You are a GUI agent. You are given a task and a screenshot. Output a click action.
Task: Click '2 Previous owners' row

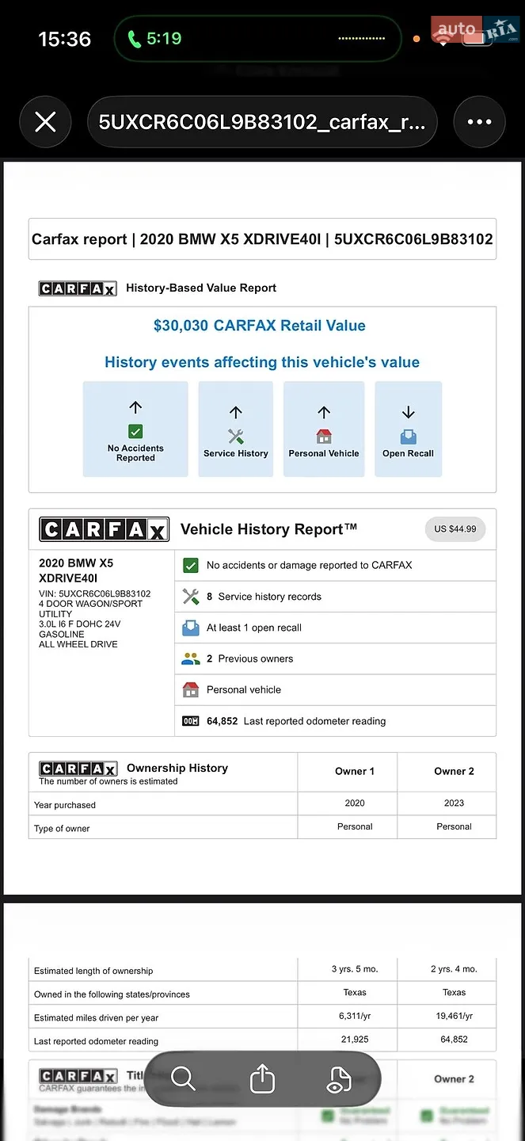pos(336,658)
